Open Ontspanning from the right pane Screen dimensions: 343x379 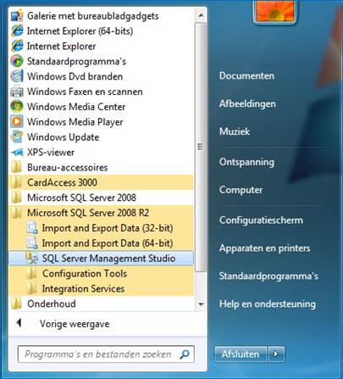(246, 162)
